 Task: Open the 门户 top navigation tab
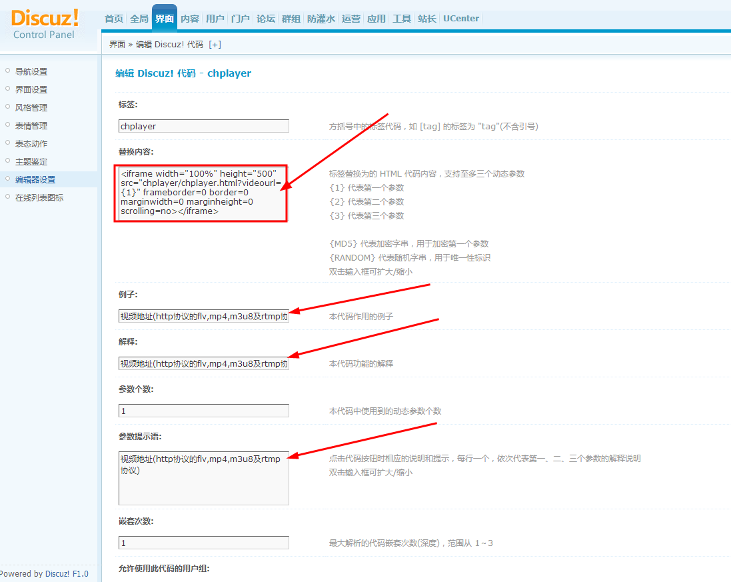(x=240, y=19)
